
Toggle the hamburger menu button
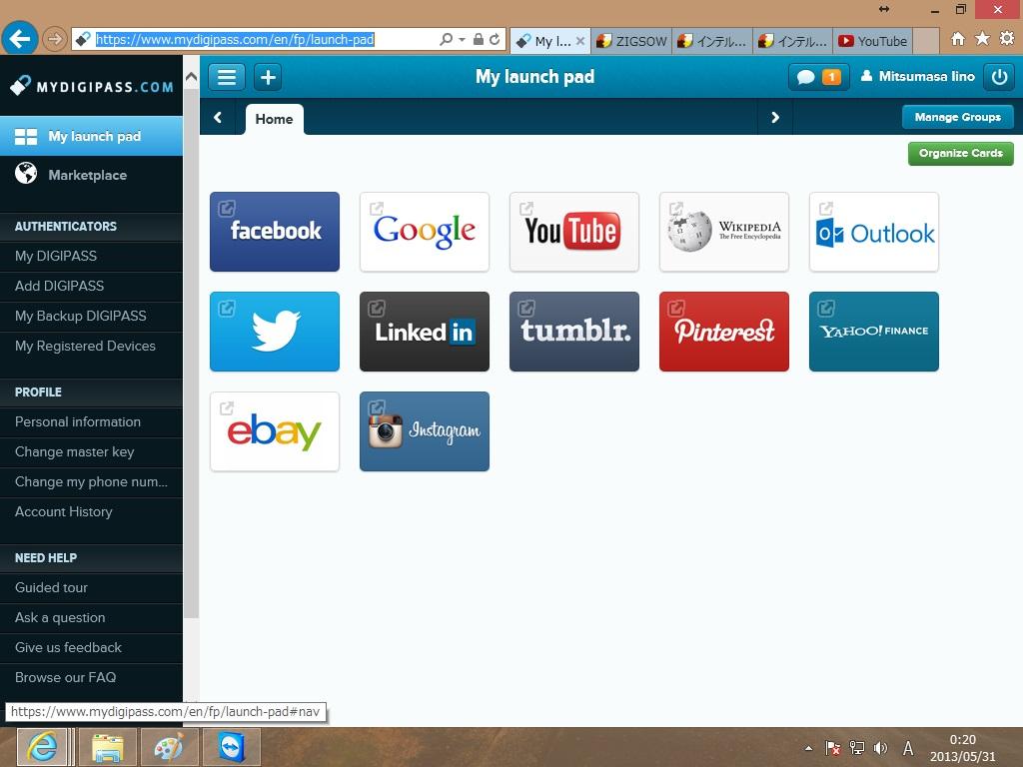[x=227, y=77]
